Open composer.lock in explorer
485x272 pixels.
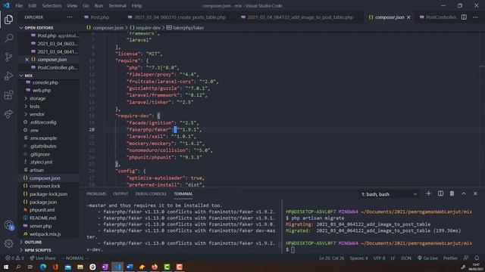tap(45, 186)
